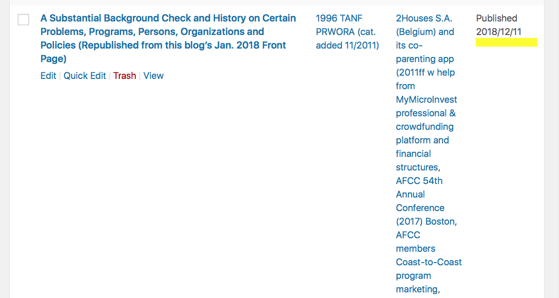The height and width of the screenshot is (298, 559).
Task: Click the yellow highlight bar under the date
Action: (507, 43)
